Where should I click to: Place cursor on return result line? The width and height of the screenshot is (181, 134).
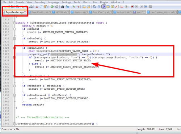(x=33, y=105)
